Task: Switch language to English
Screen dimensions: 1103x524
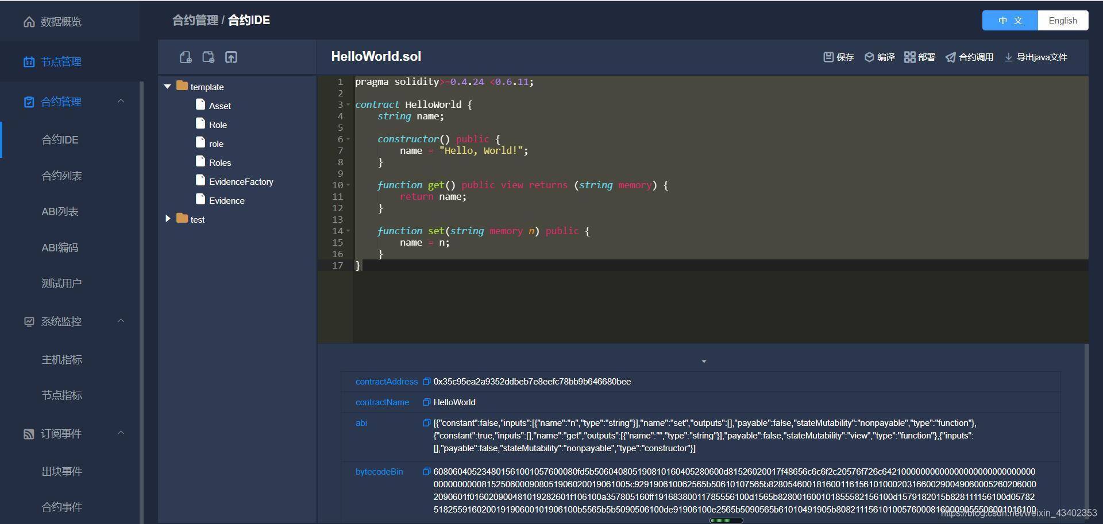Action: (x=1063, y=20)
